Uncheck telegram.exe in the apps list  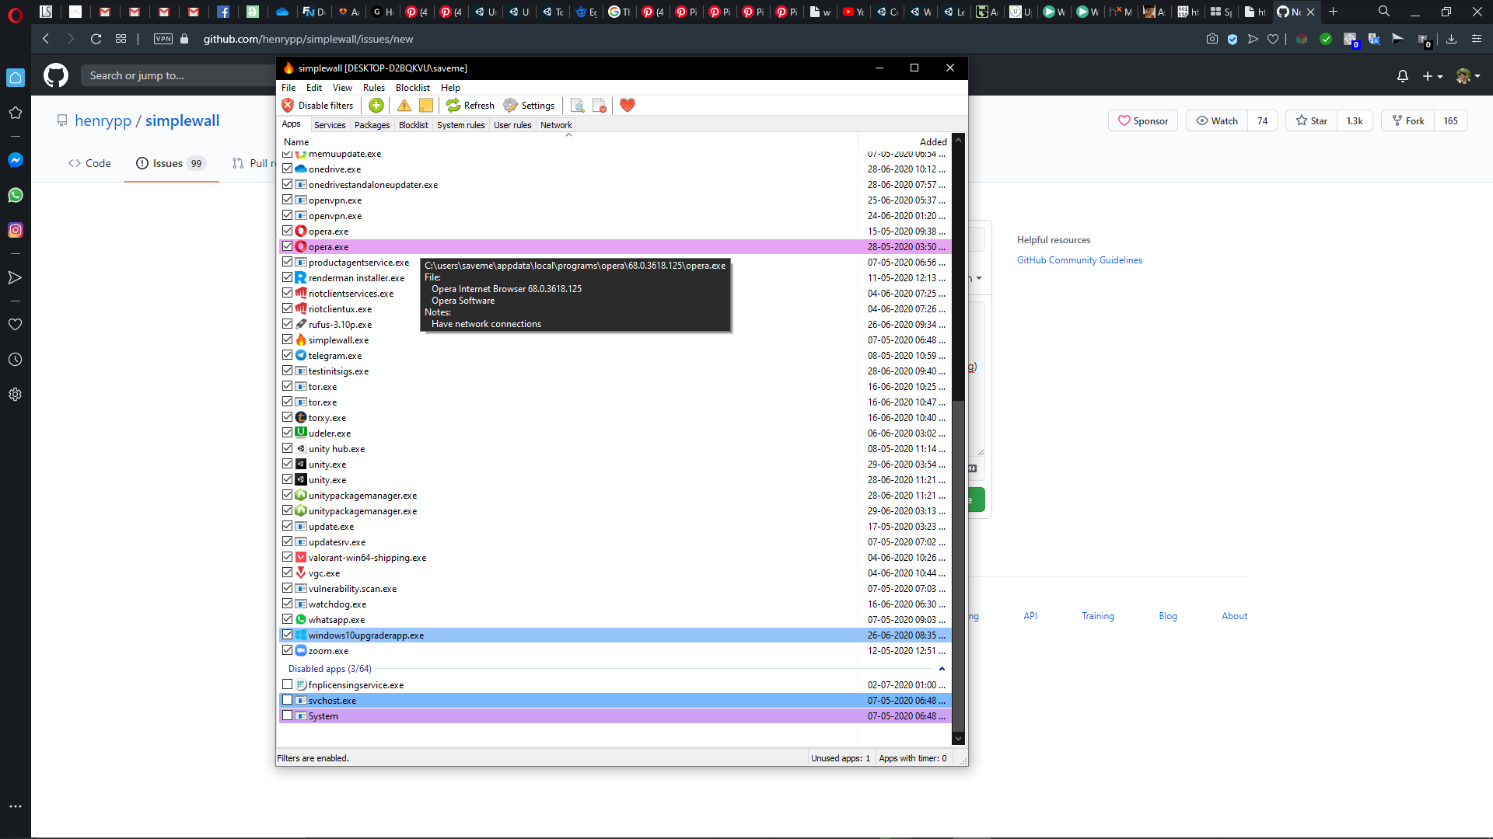tap(288, 355)
